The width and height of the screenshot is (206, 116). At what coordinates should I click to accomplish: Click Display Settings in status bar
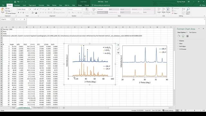pos(168,111)
